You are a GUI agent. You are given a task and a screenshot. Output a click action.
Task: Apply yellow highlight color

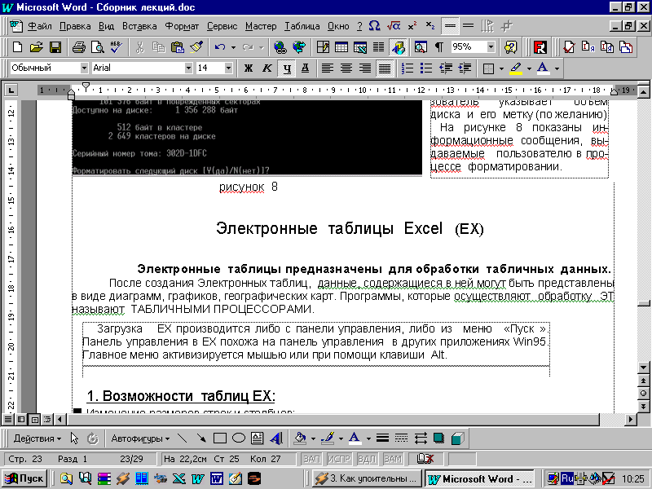point(516,68)
